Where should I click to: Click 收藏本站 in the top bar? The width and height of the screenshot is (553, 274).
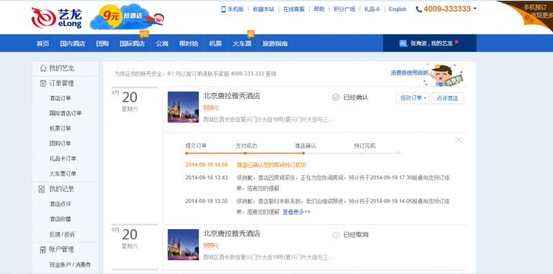click(263, 9)
